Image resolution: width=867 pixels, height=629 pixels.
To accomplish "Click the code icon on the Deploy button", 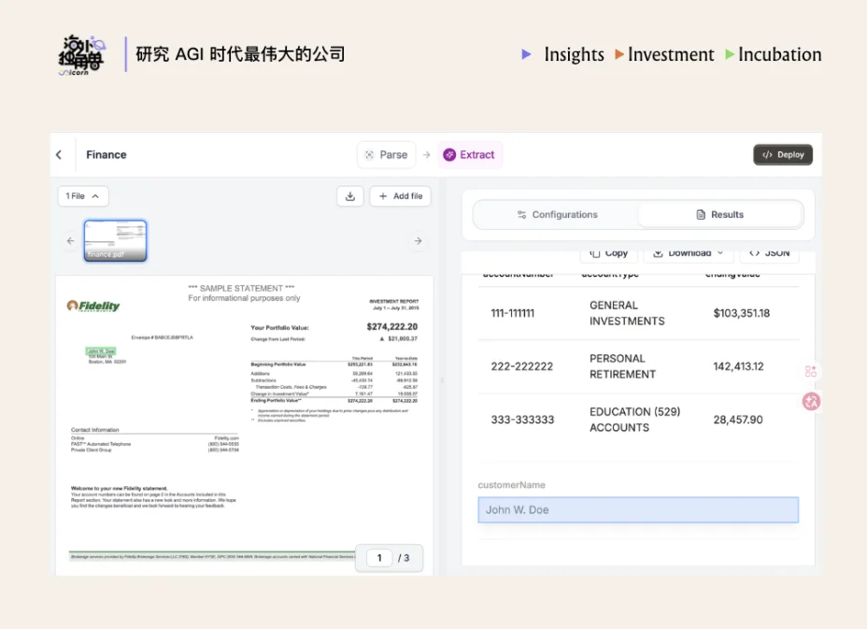I will 768,154.
